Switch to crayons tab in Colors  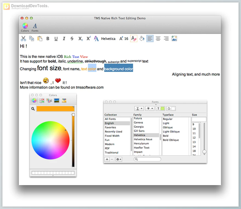[64, 101]
